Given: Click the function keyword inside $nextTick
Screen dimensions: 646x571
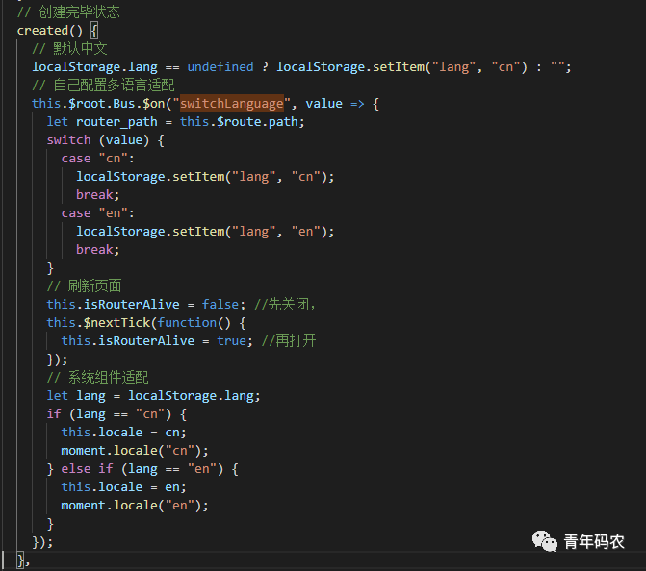Looking at the screenshot, I should coord(187,323).
